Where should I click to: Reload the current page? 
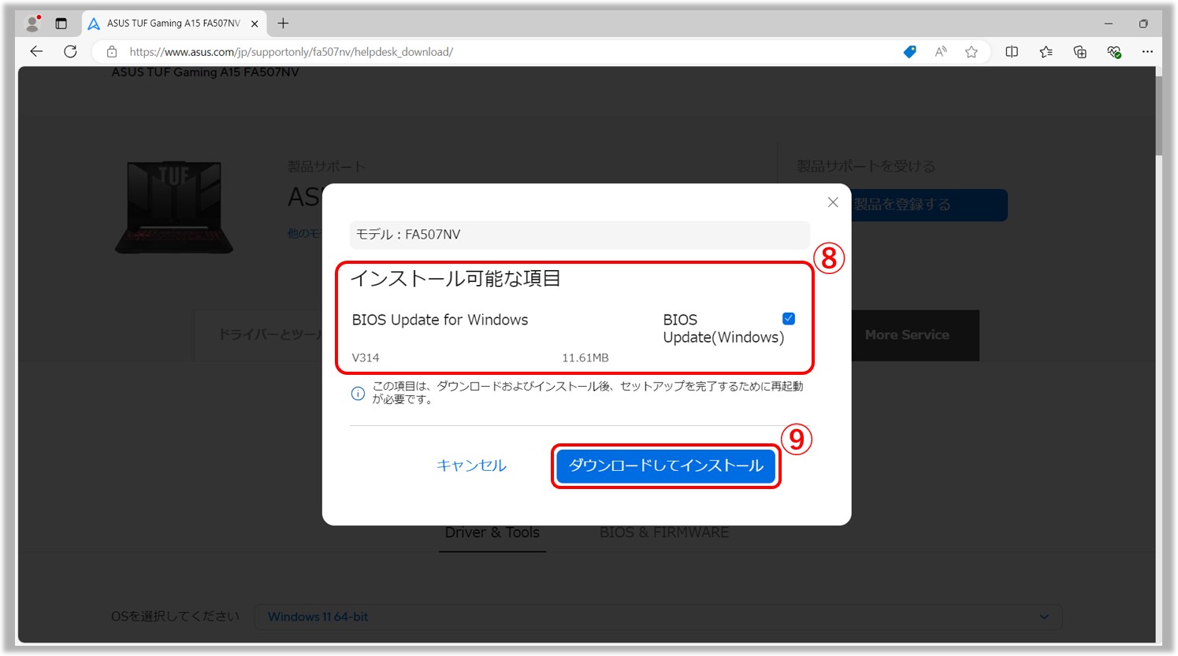pyautogui.click(x=70, y=52)
